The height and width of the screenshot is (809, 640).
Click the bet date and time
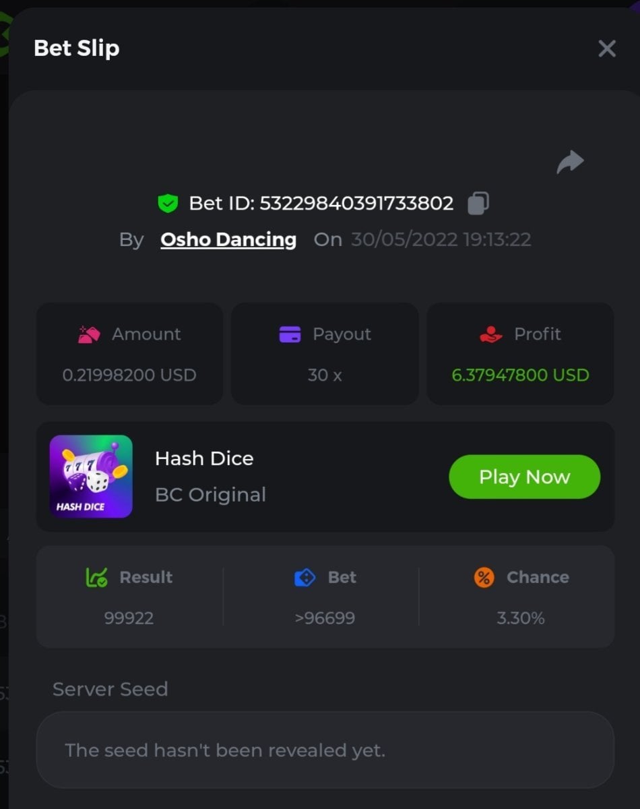(441, 239)
